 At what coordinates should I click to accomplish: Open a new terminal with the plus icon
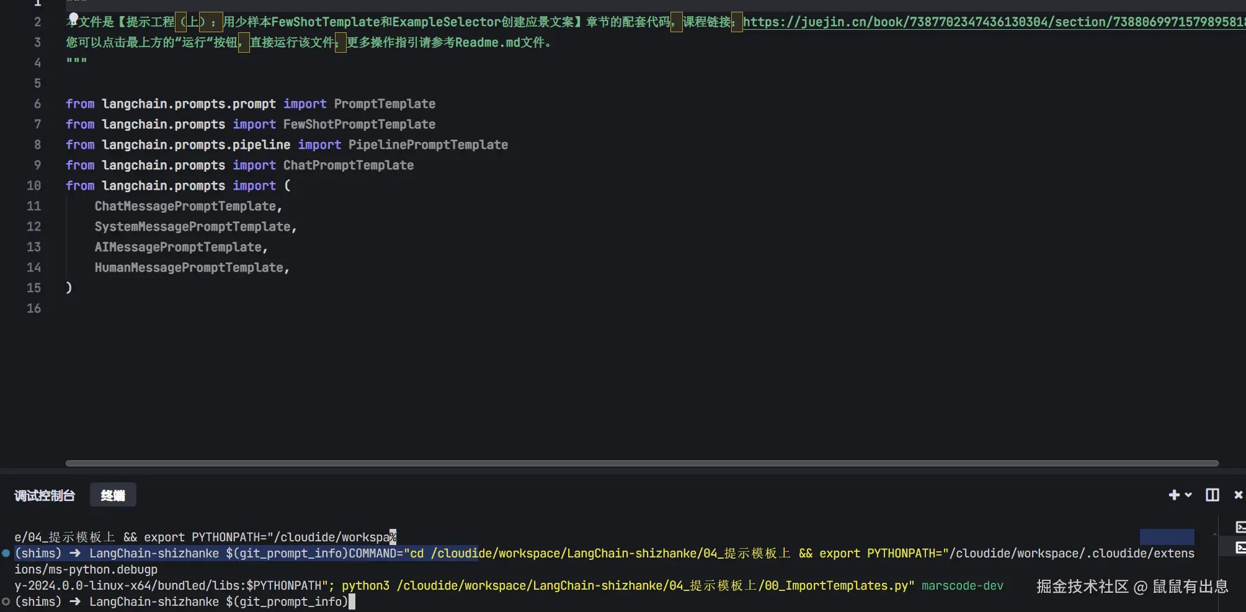point(1173,495)
